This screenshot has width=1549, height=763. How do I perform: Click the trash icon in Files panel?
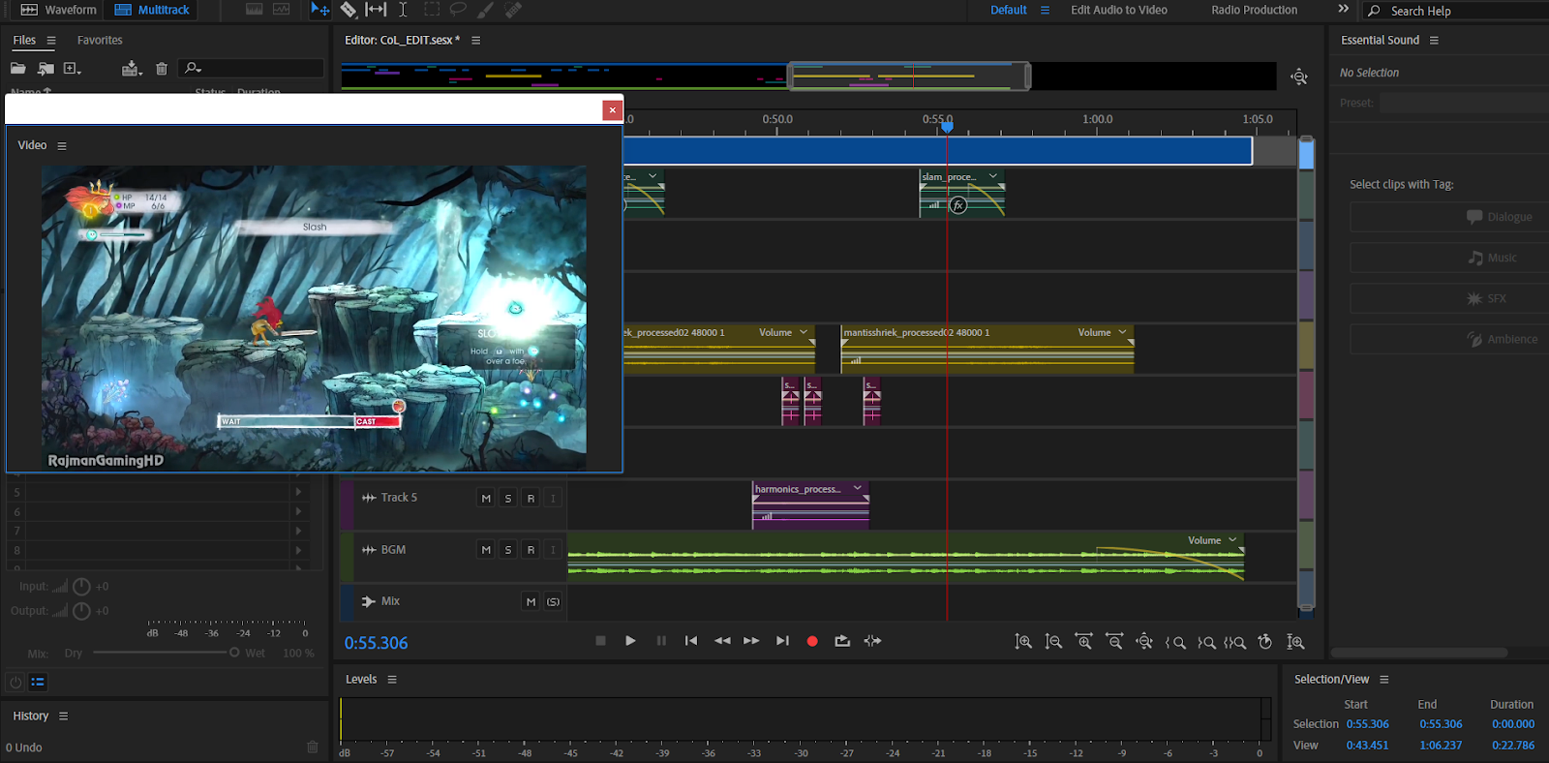pyautogui.click(x=162, y=68)
